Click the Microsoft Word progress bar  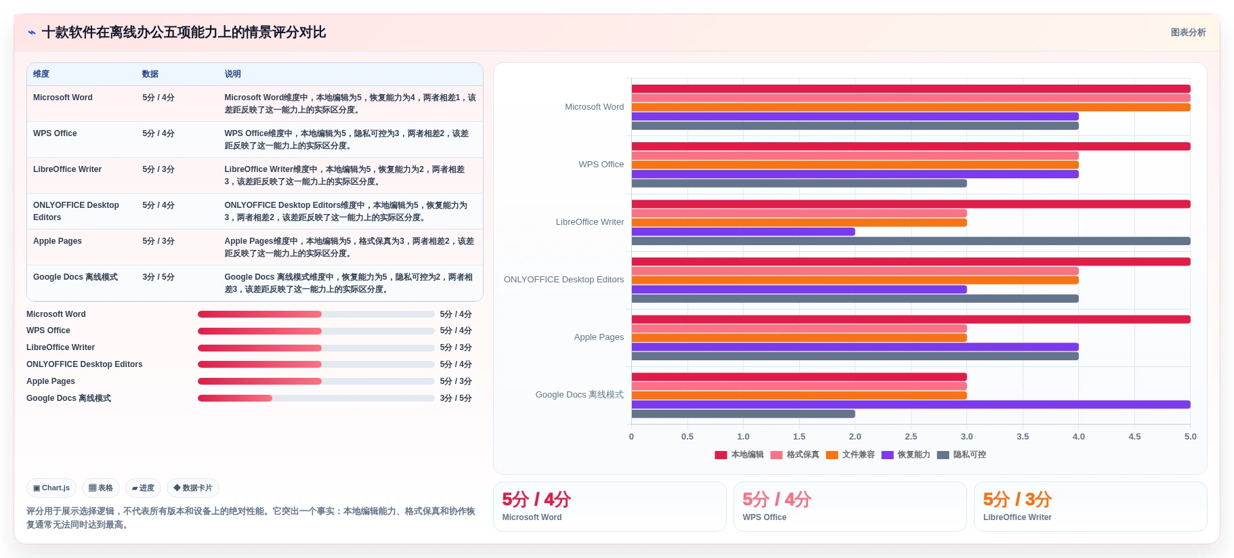[316, 314]
